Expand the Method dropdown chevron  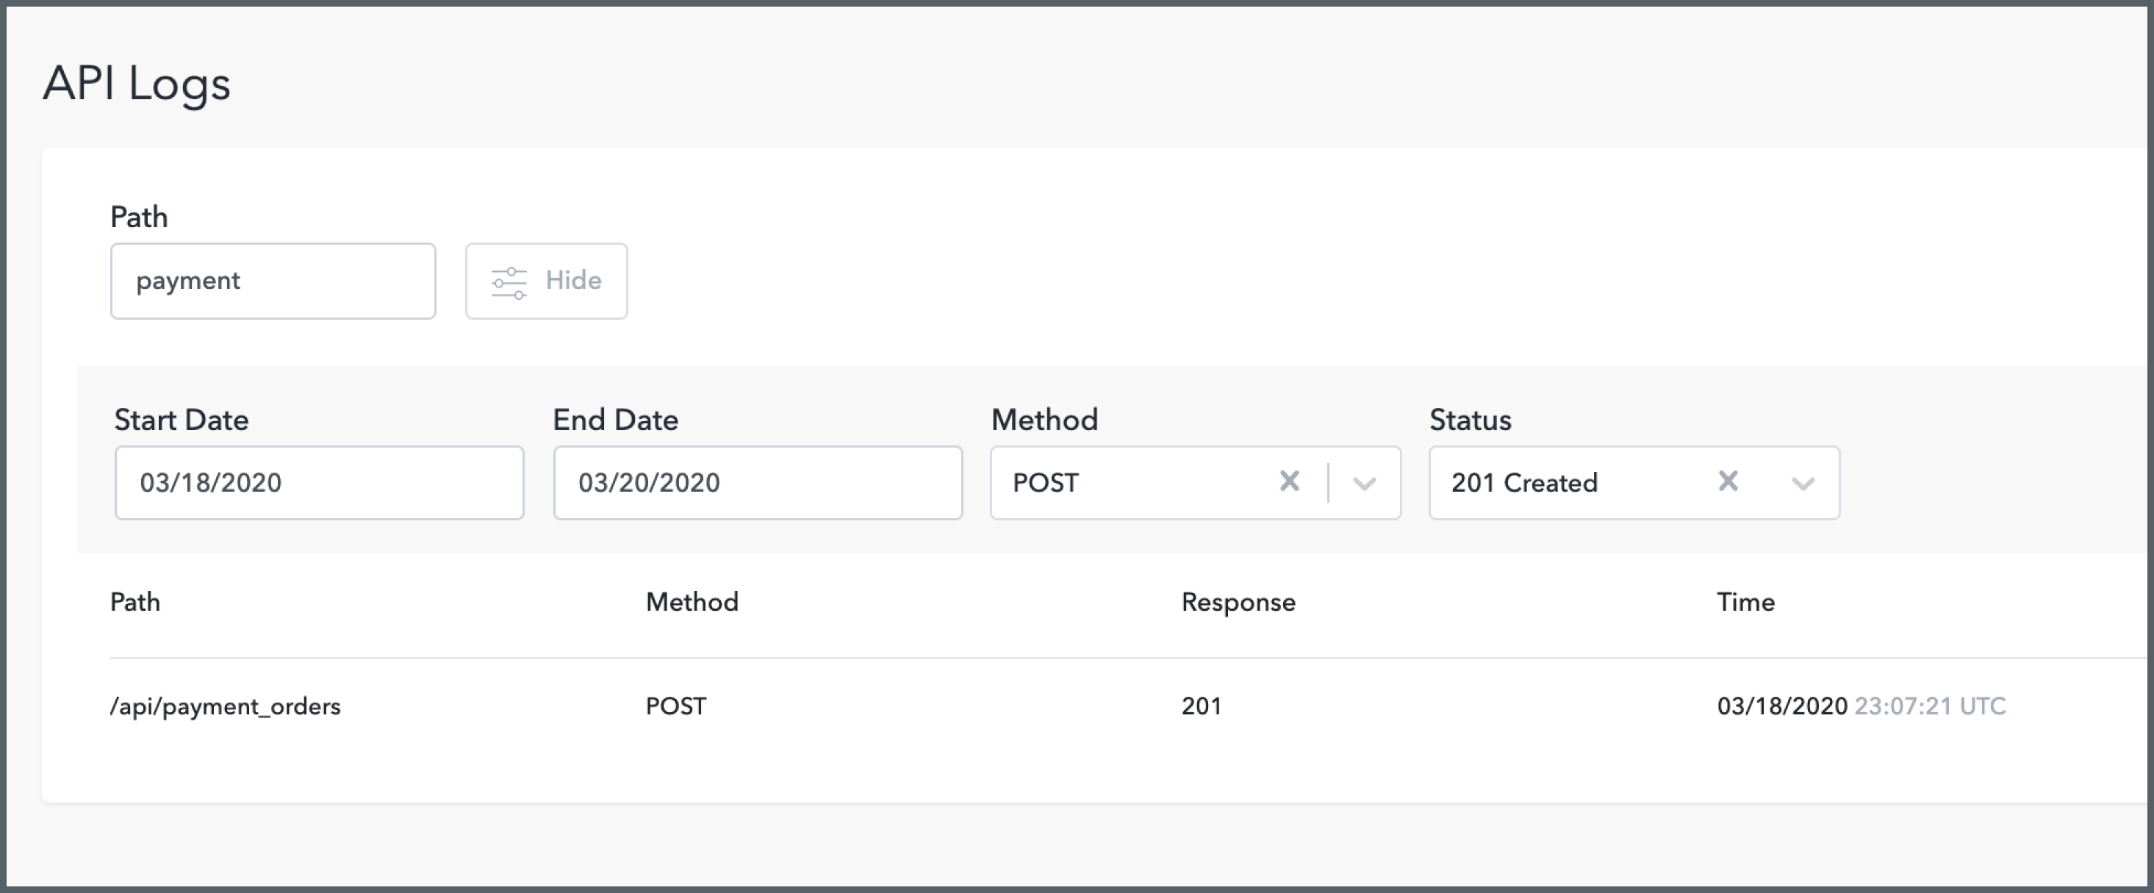coord(1365,484)
